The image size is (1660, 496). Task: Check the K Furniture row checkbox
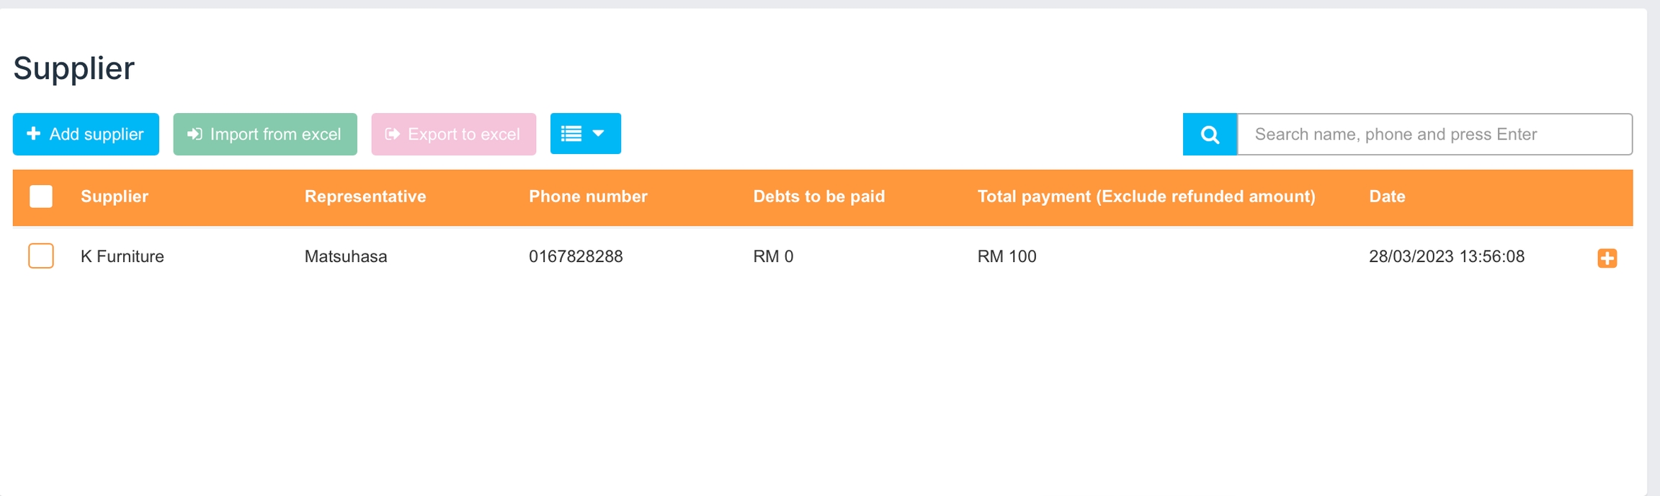pos(41,256)
